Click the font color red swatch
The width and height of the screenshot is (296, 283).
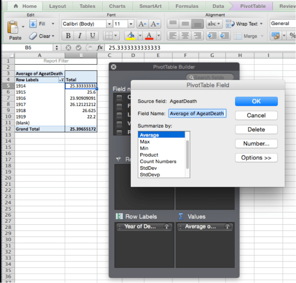[x=149, y=36]
